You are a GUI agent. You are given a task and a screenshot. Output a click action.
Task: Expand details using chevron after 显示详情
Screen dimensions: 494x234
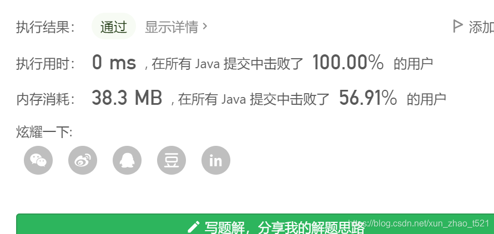pos(205,27)
